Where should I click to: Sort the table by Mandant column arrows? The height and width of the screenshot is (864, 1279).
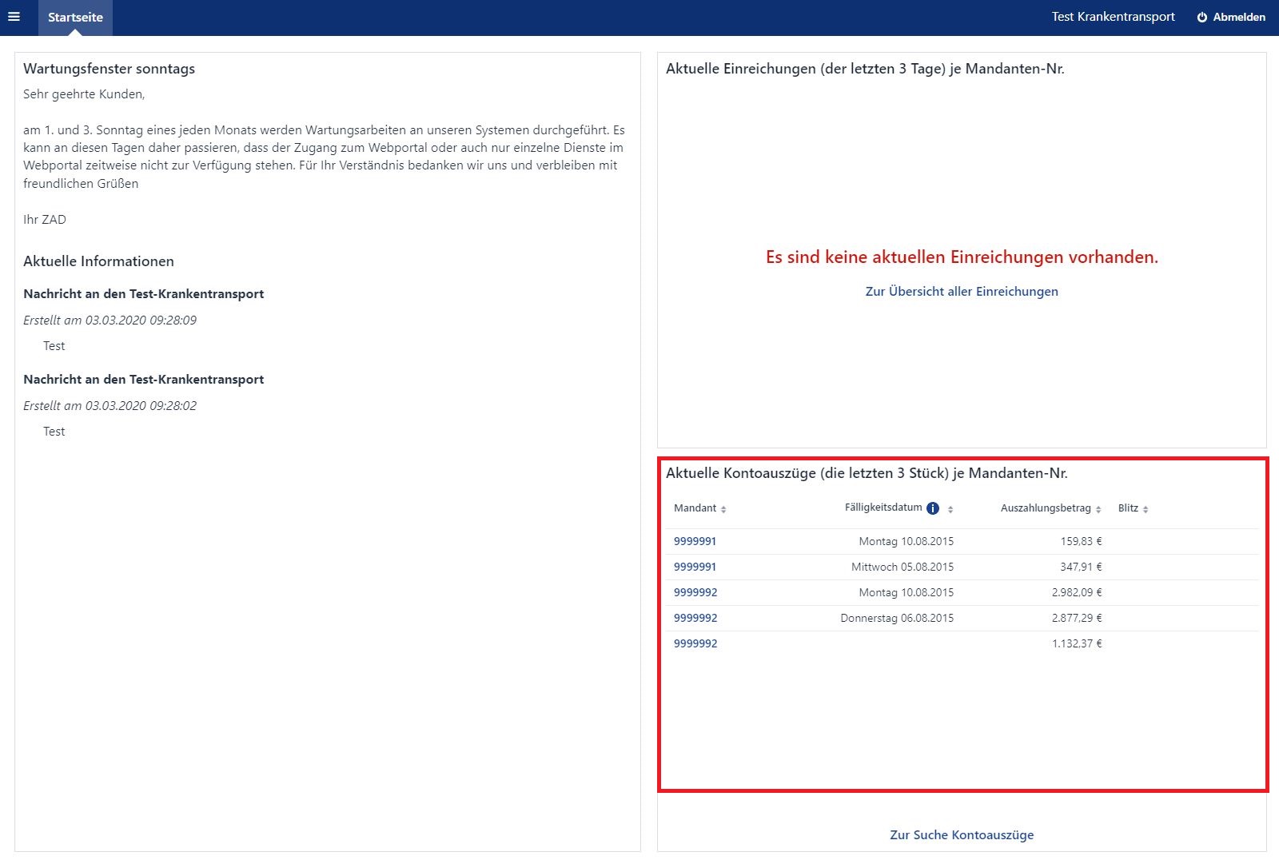pyautogui.click(x=723, y=509)
